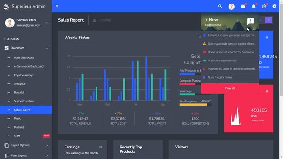This screenshot has height=159, width=283.
Task: Click the samuel@gmail.com email text
Action: click(x=28, y=25)
